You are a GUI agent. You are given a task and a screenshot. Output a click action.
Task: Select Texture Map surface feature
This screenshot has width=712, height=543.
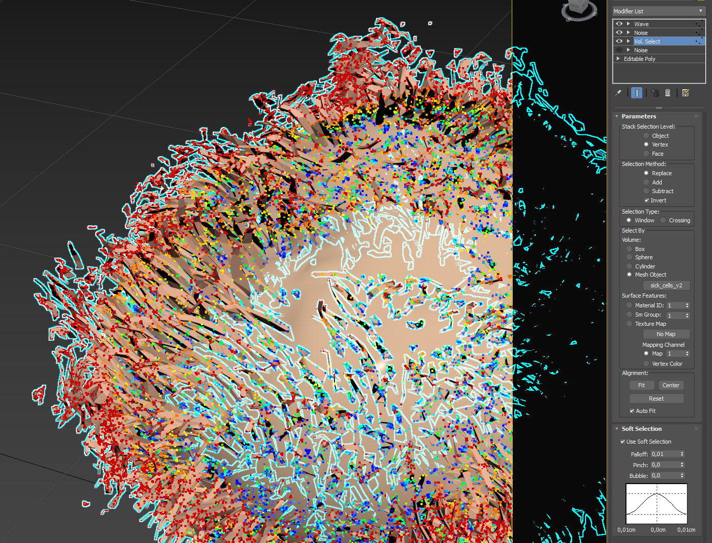[x=630, y=324]
